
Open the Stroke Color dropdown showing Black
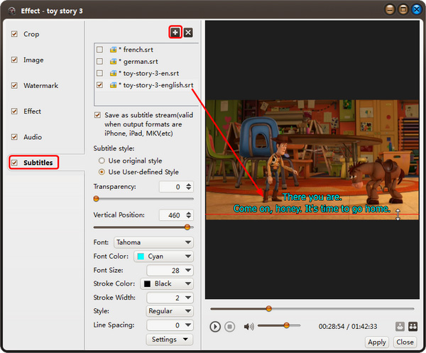[x=167, y=283]
